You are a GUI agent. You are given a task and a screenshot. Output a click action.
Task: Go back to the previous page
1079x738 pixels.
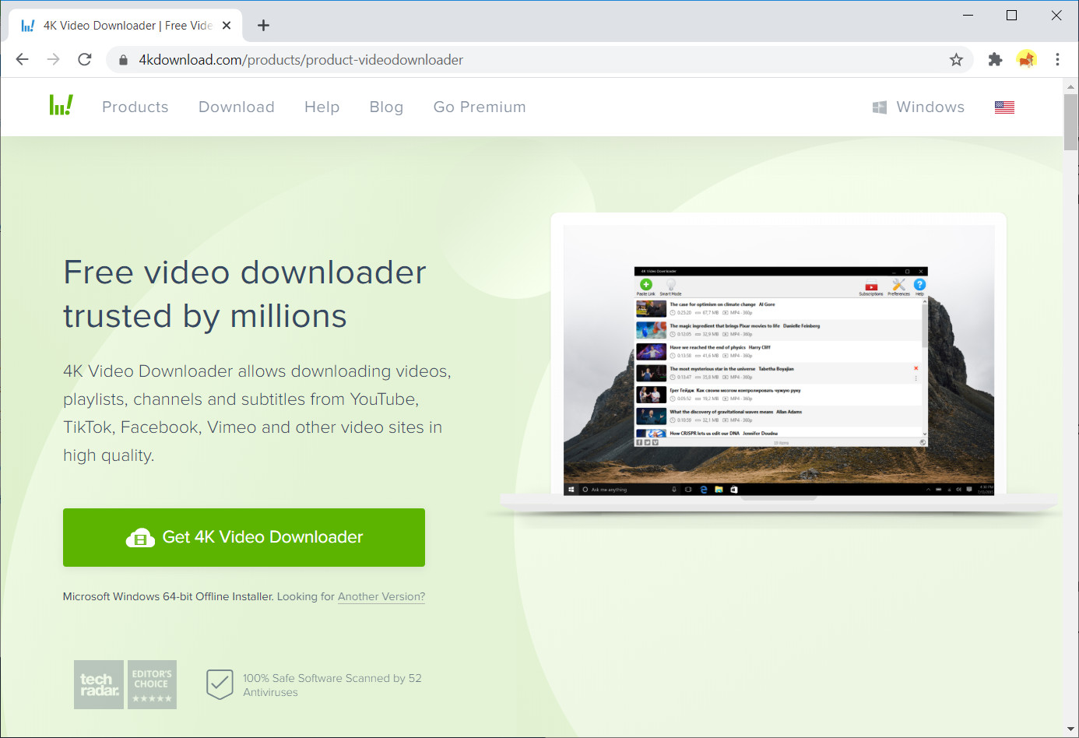point(23,60)
